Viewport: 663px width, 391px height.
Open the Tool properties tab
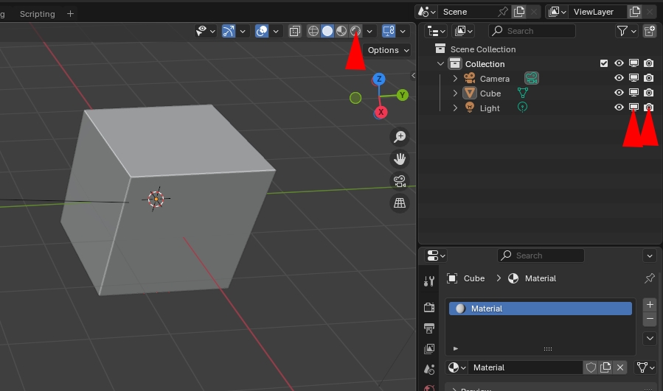[430, 281]
